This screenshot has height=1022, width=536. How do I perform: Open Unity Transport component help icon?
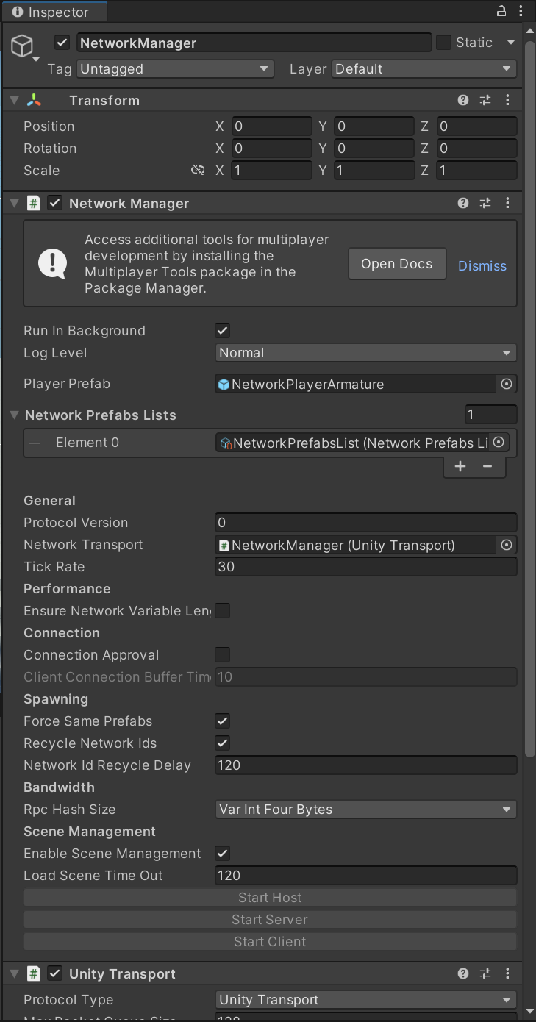[463, 974]
